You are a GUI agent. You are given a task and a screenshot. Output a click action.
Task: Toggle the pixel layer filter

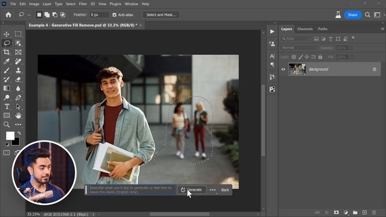(316, 39)
